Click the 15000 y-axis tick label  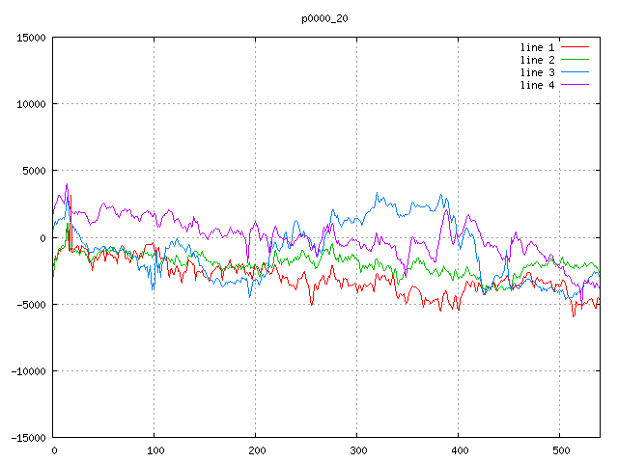tap(31, 38)
